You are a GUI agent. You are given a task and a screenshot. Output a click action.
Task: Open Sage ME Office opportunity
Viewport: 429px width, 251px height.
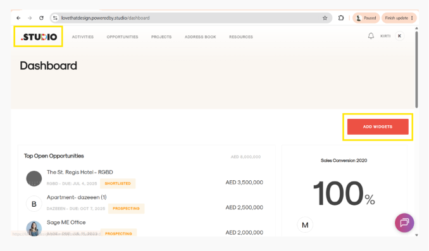(66, 223)
